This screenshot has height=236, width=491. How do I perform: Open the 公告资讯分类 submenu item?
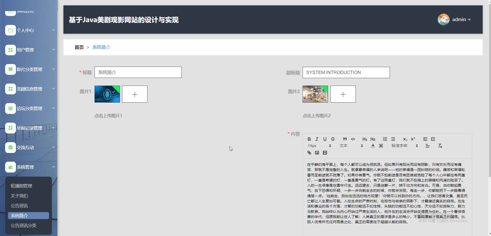29,225
